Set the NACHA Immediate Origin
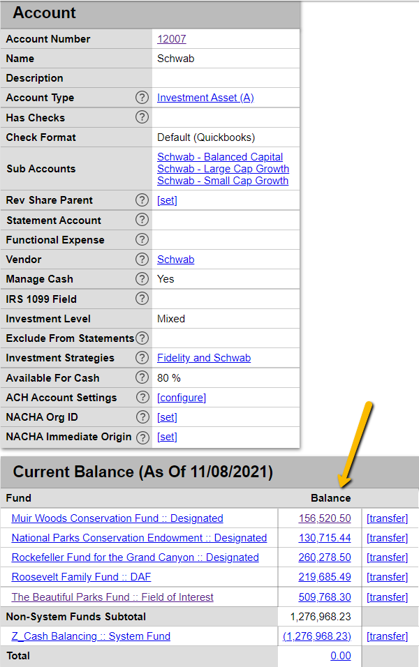This screenshot has height=667, width=419. click(x=167, y=437)
